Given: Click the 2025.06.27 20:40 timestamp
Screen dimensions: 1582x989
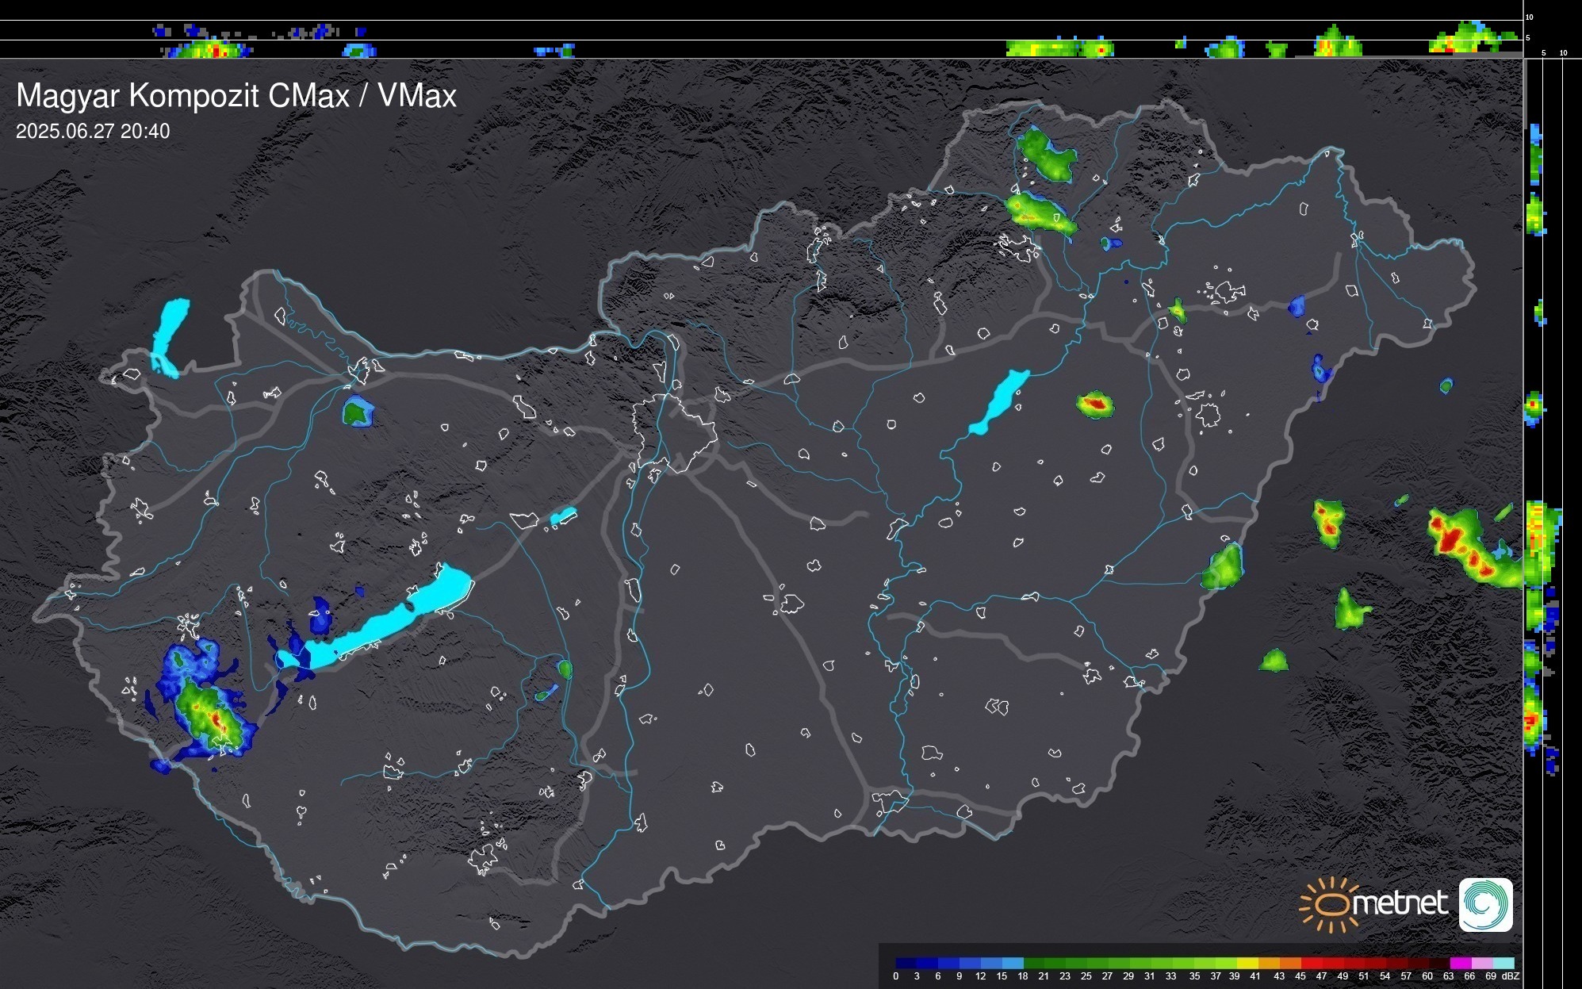Looking at the screenshot, I should pyautogui.click(x=93, y=132).
